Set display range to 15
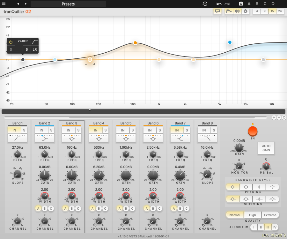The width and height of the screenshot is (287, 239). click(272, 11)
